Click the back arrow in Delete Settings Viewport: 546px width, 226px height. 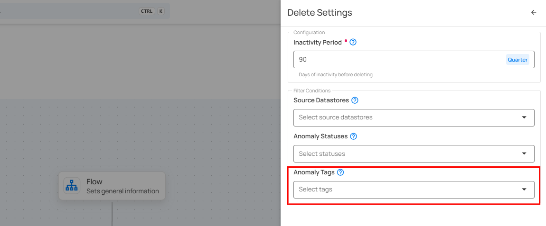click(534, 13)
